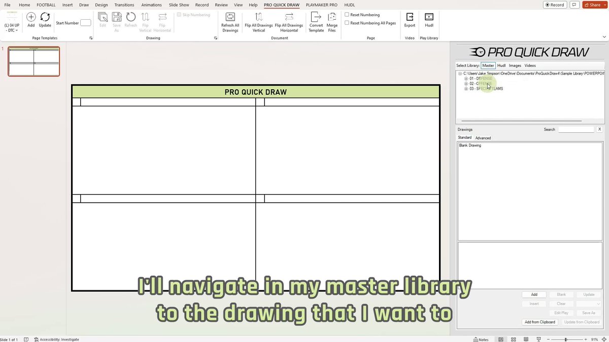The width and height of the screenshot is (609, 342).
Task: Switch to the Standard drawings tab
Action: [x=465, y=137]
